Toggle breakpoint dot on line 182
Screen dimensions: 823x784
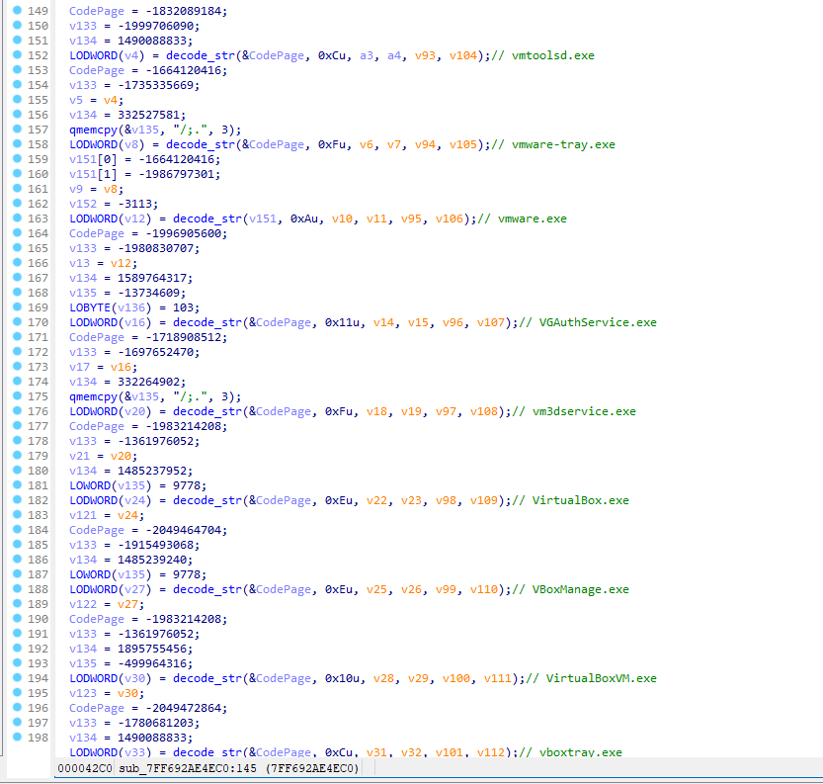(x=18, y=499)
